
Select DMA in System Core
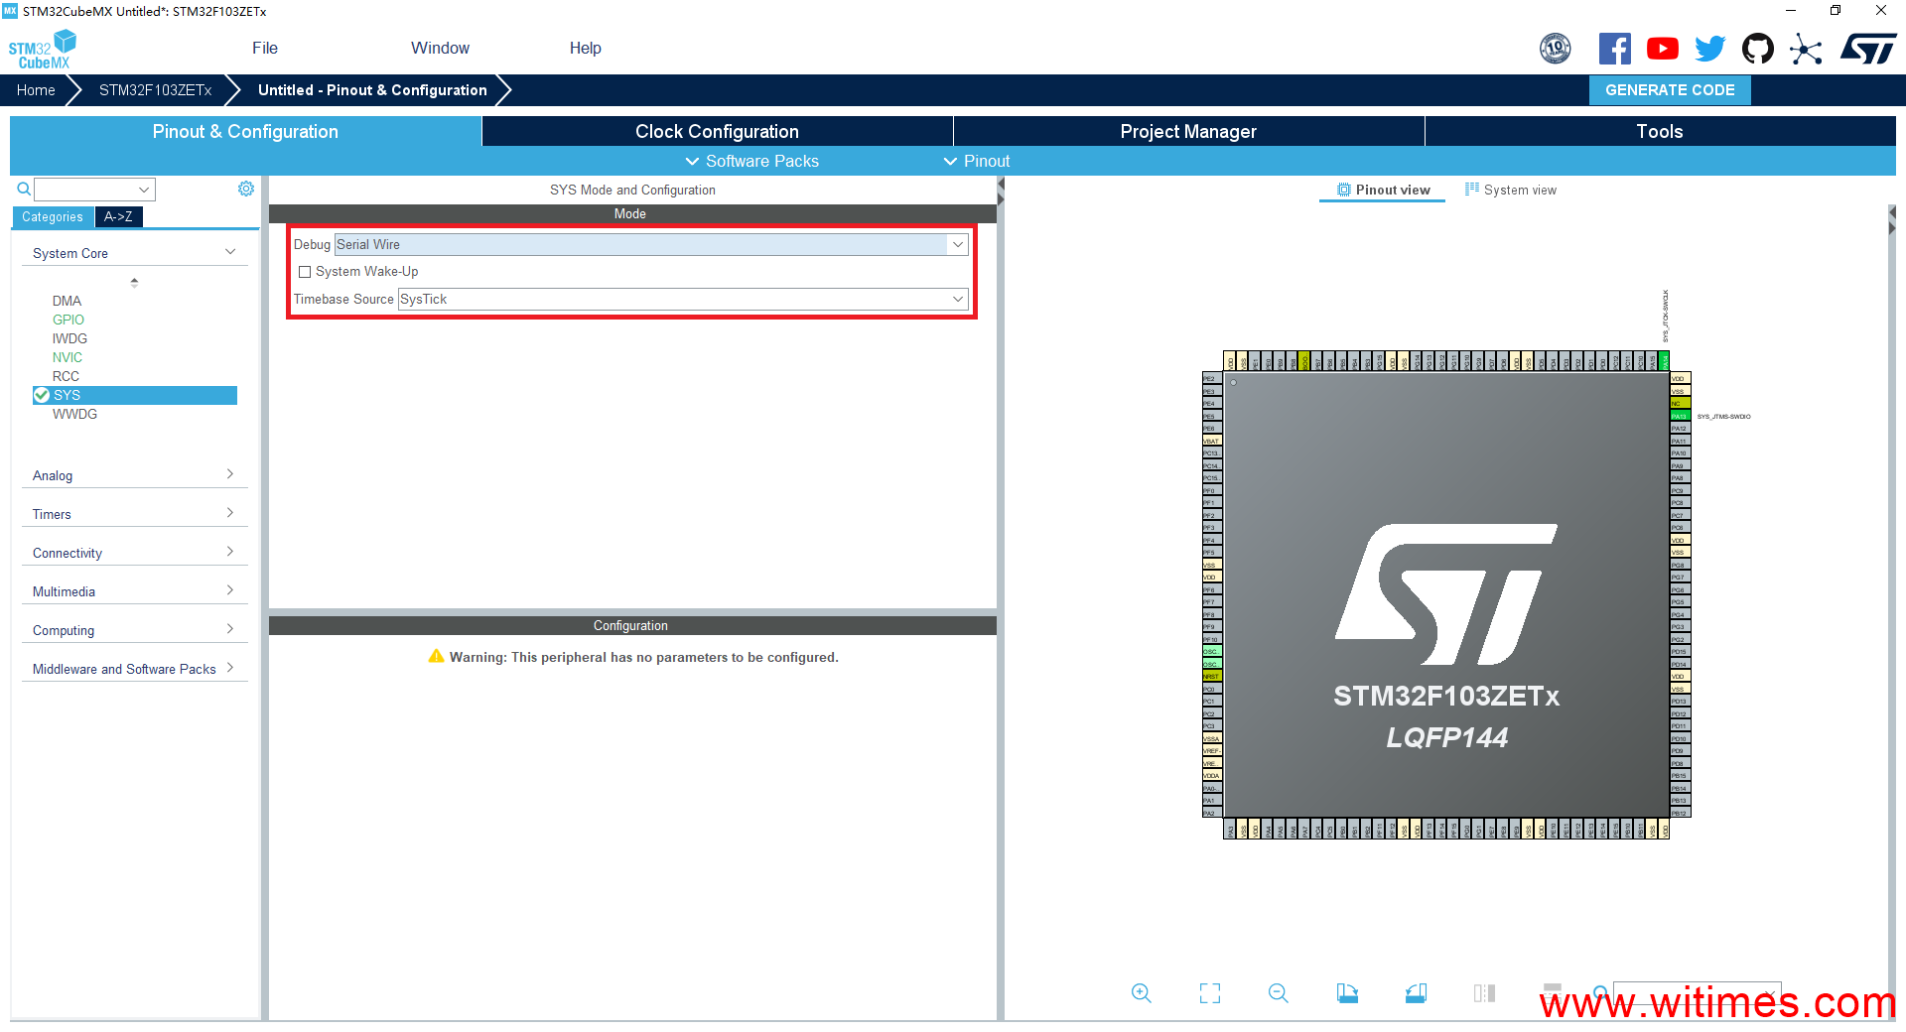click(68, 301)
